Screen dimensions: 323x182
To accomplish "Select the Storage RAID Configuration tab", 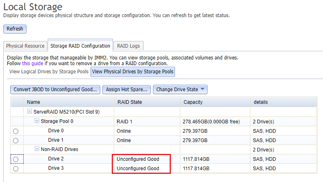I will coord(80,46).
